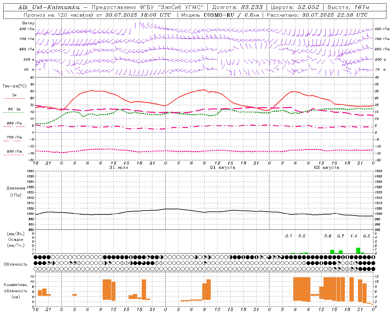Viewport: 391px width, 312px height.
Task: Click the date label 02 августа
Action: point(327,168)
